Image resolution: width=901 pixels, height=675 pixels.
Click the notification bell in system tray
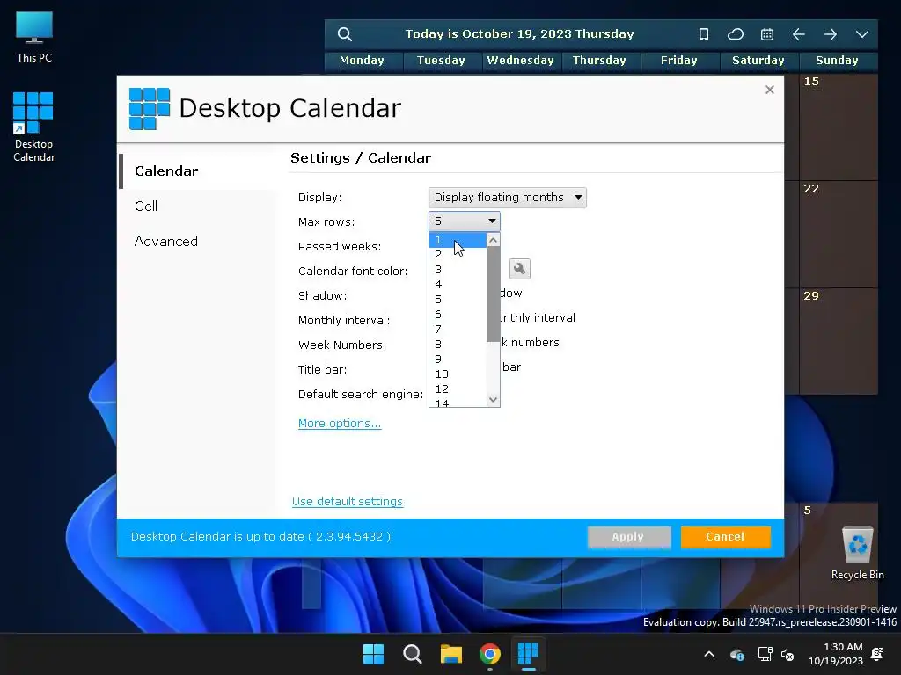click(877, 654)
